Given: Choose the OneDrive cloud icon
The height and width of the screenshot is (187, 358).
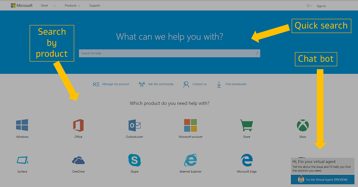Looking at the screenshot, I should coord(78,160).
